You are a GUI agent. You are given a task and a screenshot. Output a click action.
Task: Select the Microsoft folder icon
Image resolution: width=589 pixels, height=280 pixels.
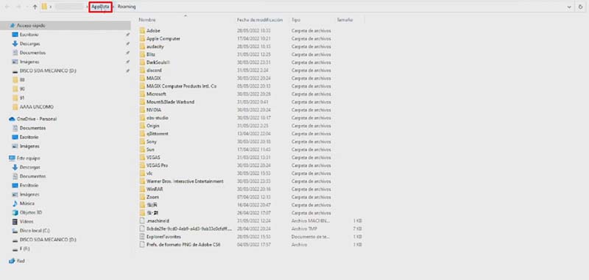click(x=142, y=94)
